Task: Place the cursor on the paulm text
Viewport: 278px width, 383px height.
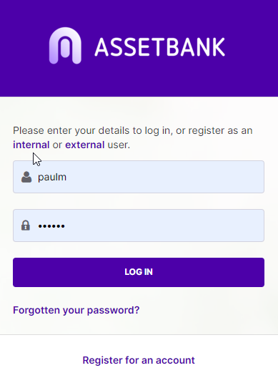Action: tap(52, 177)
